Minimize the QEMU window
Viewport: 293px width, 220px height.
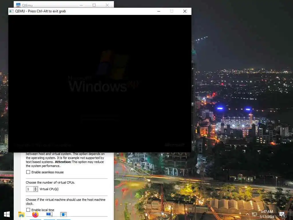coord(159,11)
